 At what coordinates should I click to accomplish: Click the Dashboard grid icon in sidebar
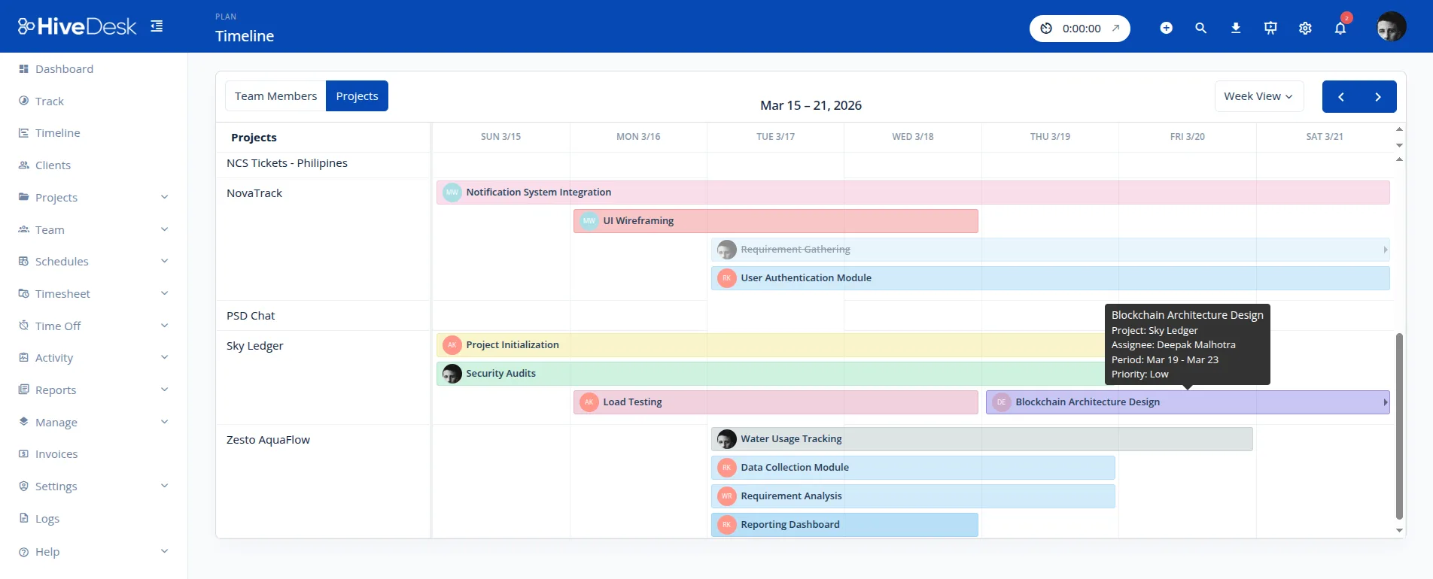click(x=23, y=68)
